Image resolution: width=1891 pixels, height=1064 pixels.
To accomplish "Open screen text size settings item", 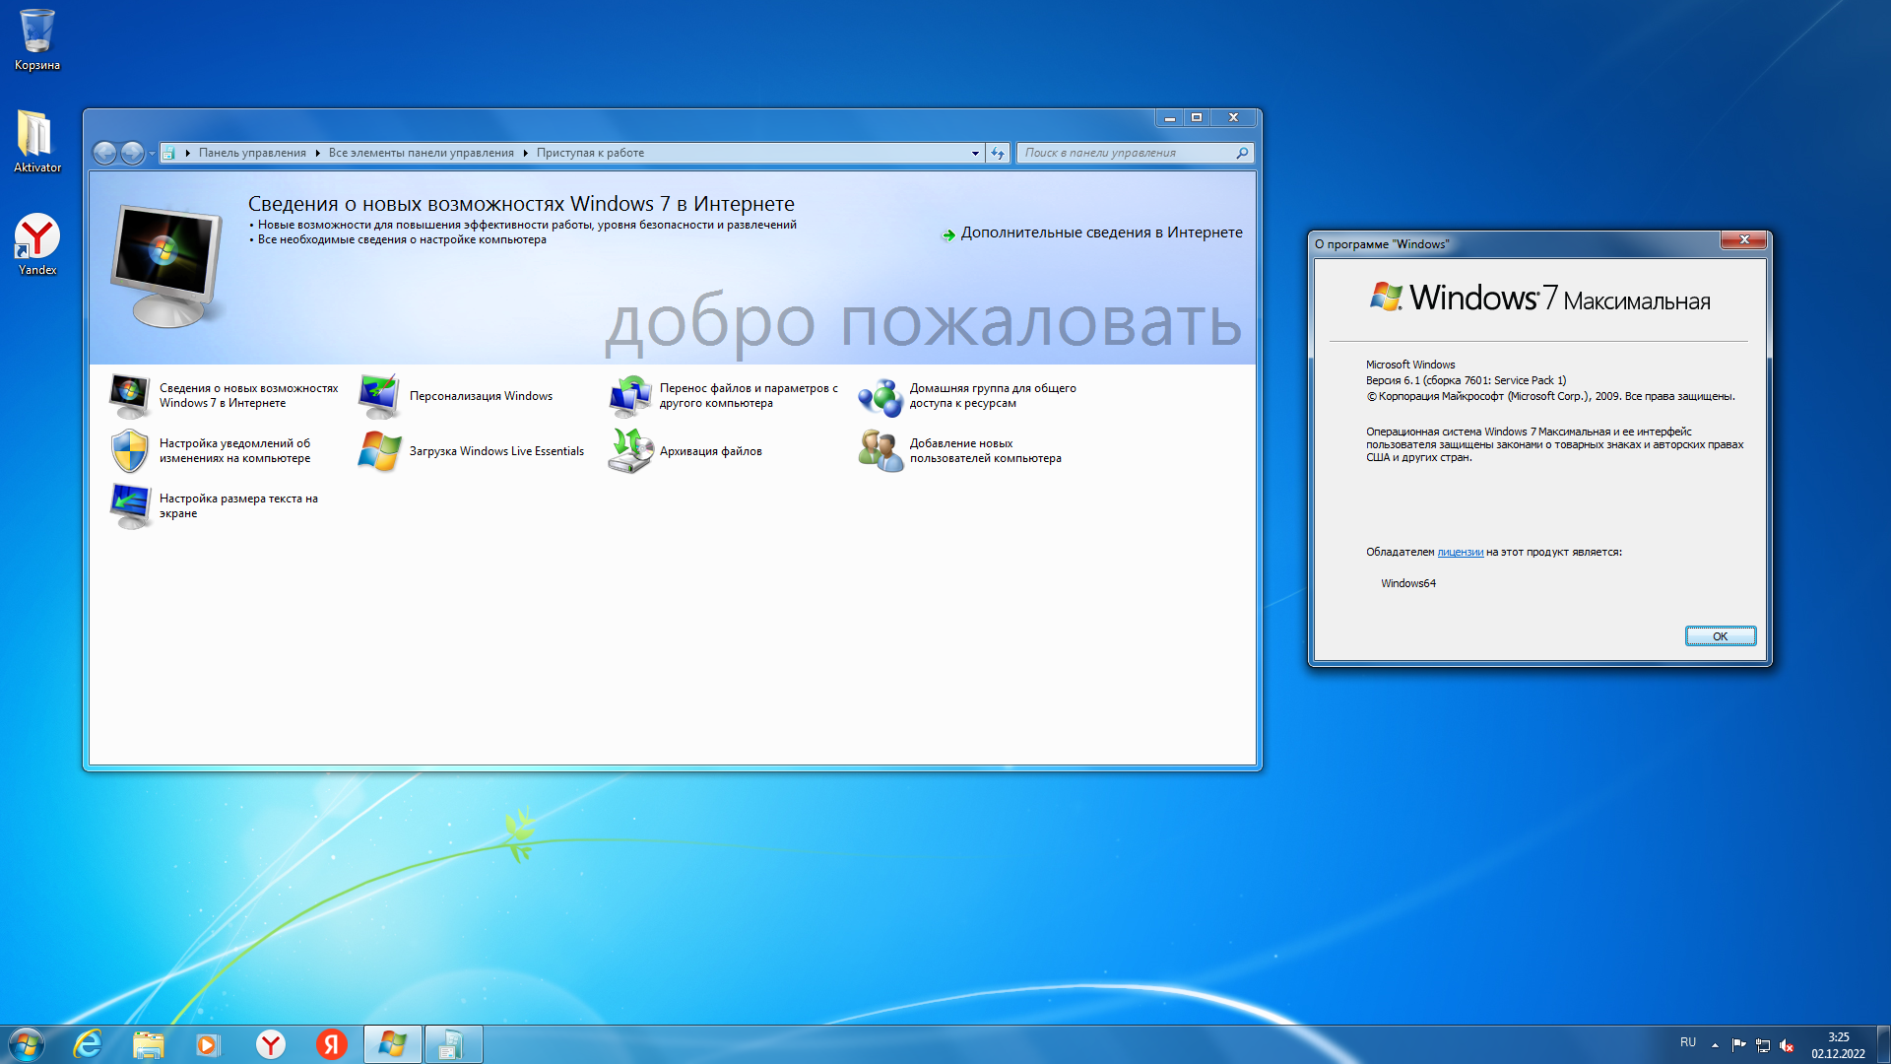I will coord(237,506).
